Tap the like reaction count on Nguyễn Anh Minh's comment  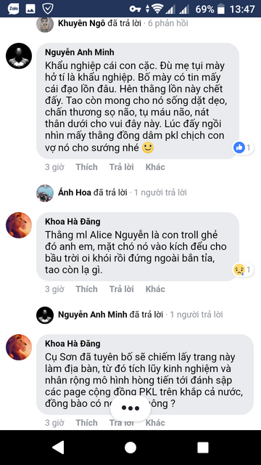(244, 147)
